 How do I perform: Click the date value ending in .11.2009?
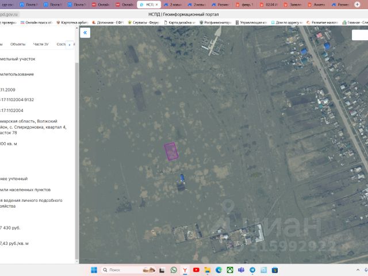click(7, 90)
